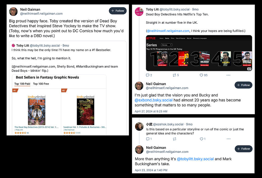
Task: Click reply icon on ezehsk's question post
Action: pos(148,139)
